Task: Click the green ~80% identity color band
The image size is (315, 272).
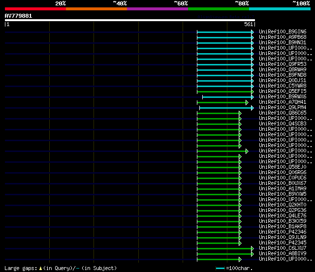Action: coord(219,9)
